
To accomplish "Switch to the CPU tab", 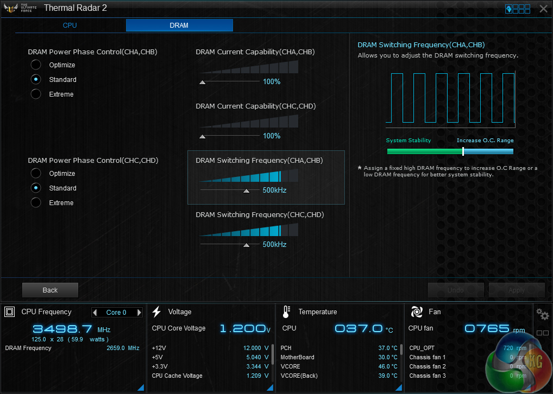I will pyautogui.click(x=70, y=26).
